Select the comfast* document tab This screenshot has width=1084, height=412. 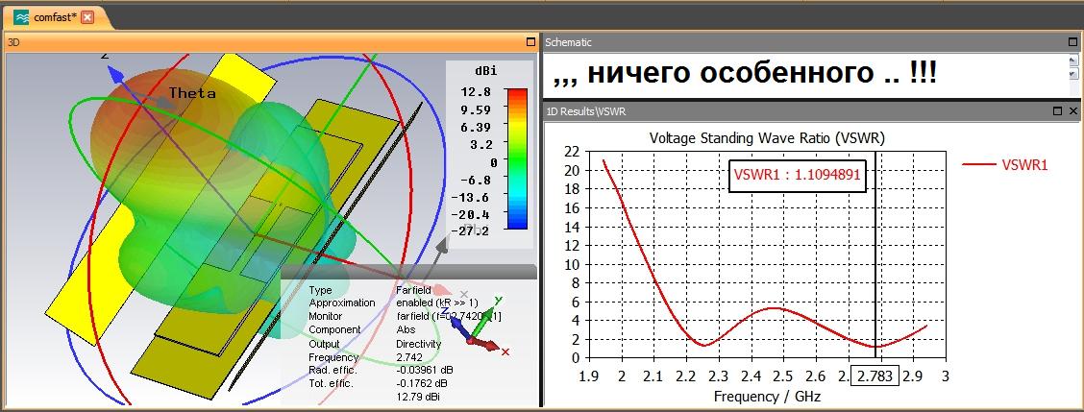click(x=56, y=18)
